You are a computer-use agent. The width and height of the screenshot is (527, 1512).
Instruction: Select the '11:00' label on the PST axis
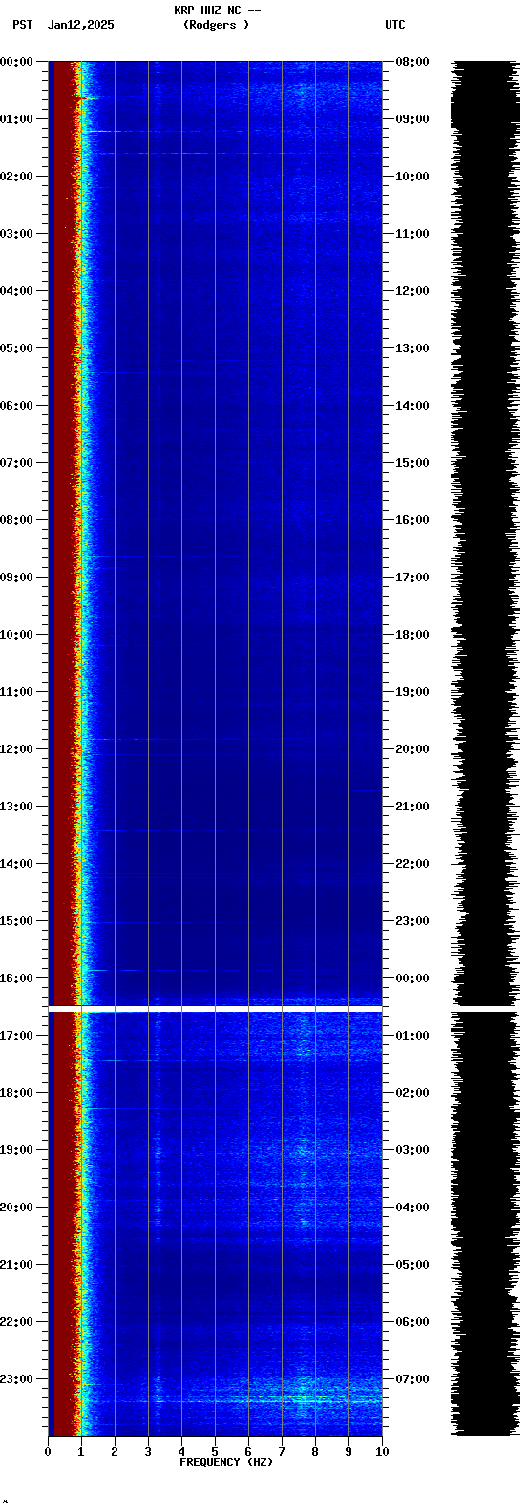tap(16, 692)
